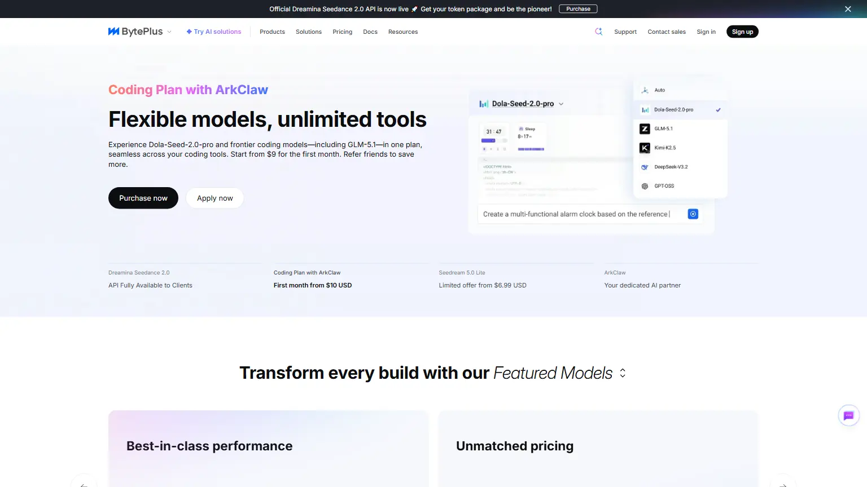867x487 pixels.
Task: Select Kimi-K2.5 model option
Action: [x=680, y=148]
